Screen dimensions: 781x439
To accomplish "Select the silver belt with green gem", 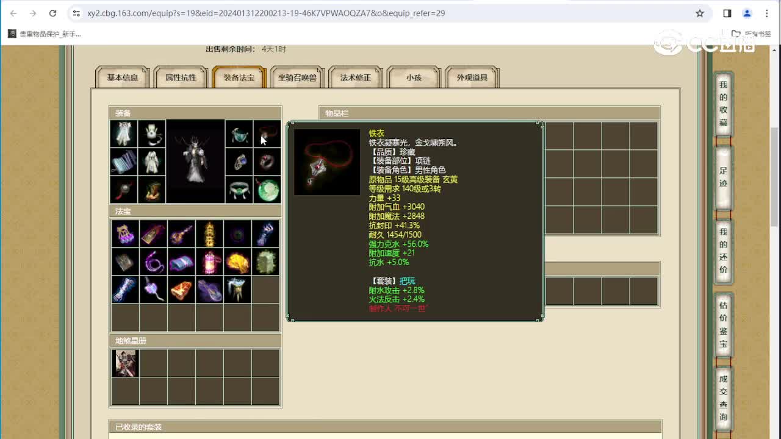I will pos(239,190).
